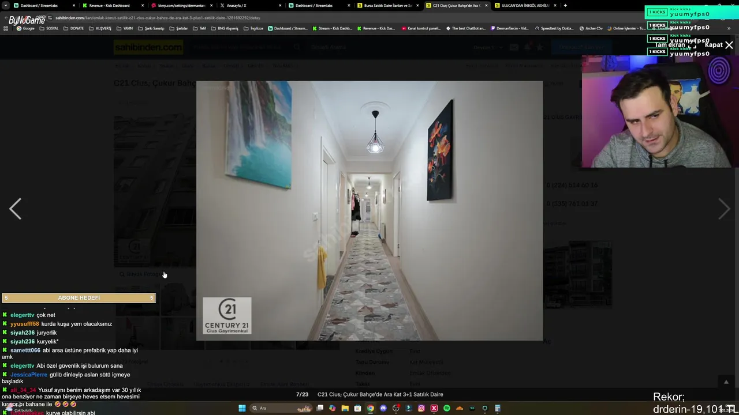Switch to Chrome in the taskbar
This screenshot has height=415, width=739.
coord(371,408)
